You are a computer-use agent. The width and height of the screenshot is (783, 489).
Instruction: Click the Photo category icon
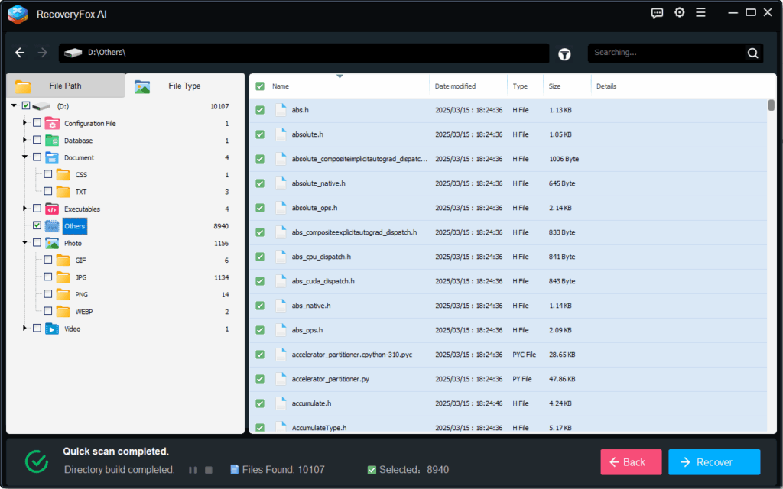click(x=52, y=243)
